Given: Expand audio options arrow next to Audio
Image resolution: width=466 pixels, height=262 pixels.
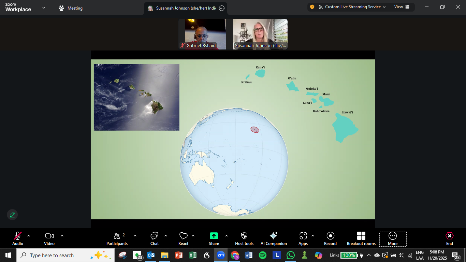Looking at the screenshot, I should coord(29,236).
